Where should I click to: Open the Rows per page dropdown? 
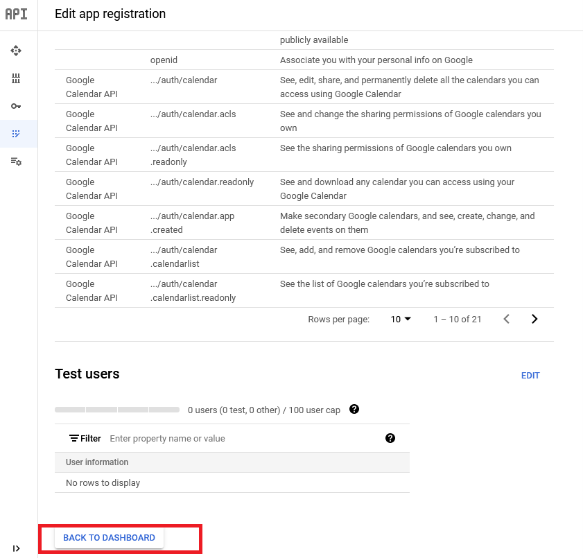(x=401, y=320)
